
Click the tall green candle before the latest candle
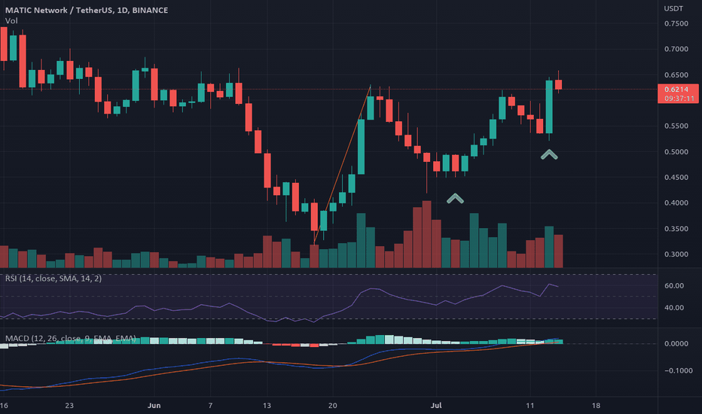click(549, 107)
